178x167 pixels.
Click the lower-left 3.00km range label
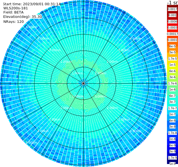(54, 119)
